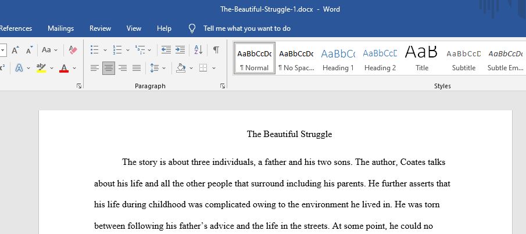Switch to View tab

point(134,28)
